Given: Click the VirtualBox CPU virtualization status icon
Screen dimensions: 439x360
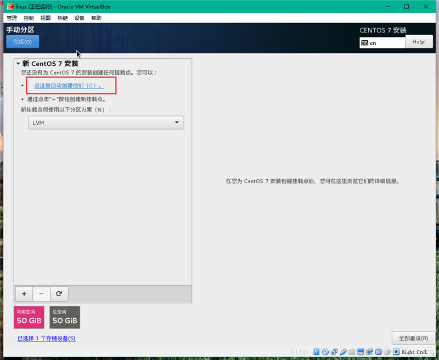Looking at the screenshot, I should (x=379, y=352).
